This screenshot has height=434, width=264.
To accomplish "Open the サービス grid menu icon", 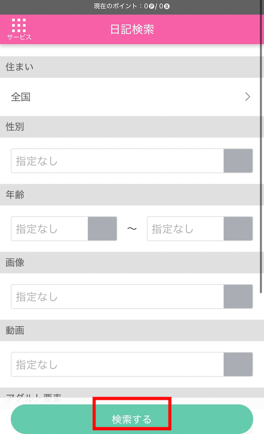I will pyautogui.click(x=19, y=29).
